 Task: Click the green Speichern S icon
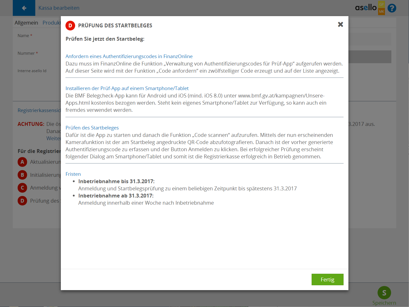pyautogui.click(x=384, y=293)
